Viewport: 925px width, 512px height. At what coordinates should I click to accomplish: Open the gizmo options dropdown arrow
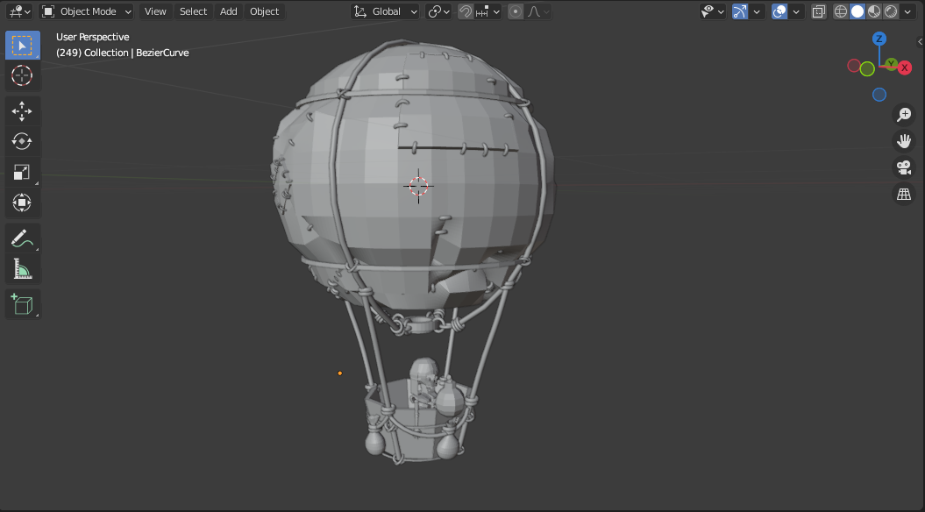coord(757,11)
